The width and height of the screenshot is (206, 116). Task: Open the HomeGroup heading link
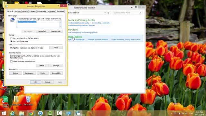pyautogui.click(x=73, y=30)
